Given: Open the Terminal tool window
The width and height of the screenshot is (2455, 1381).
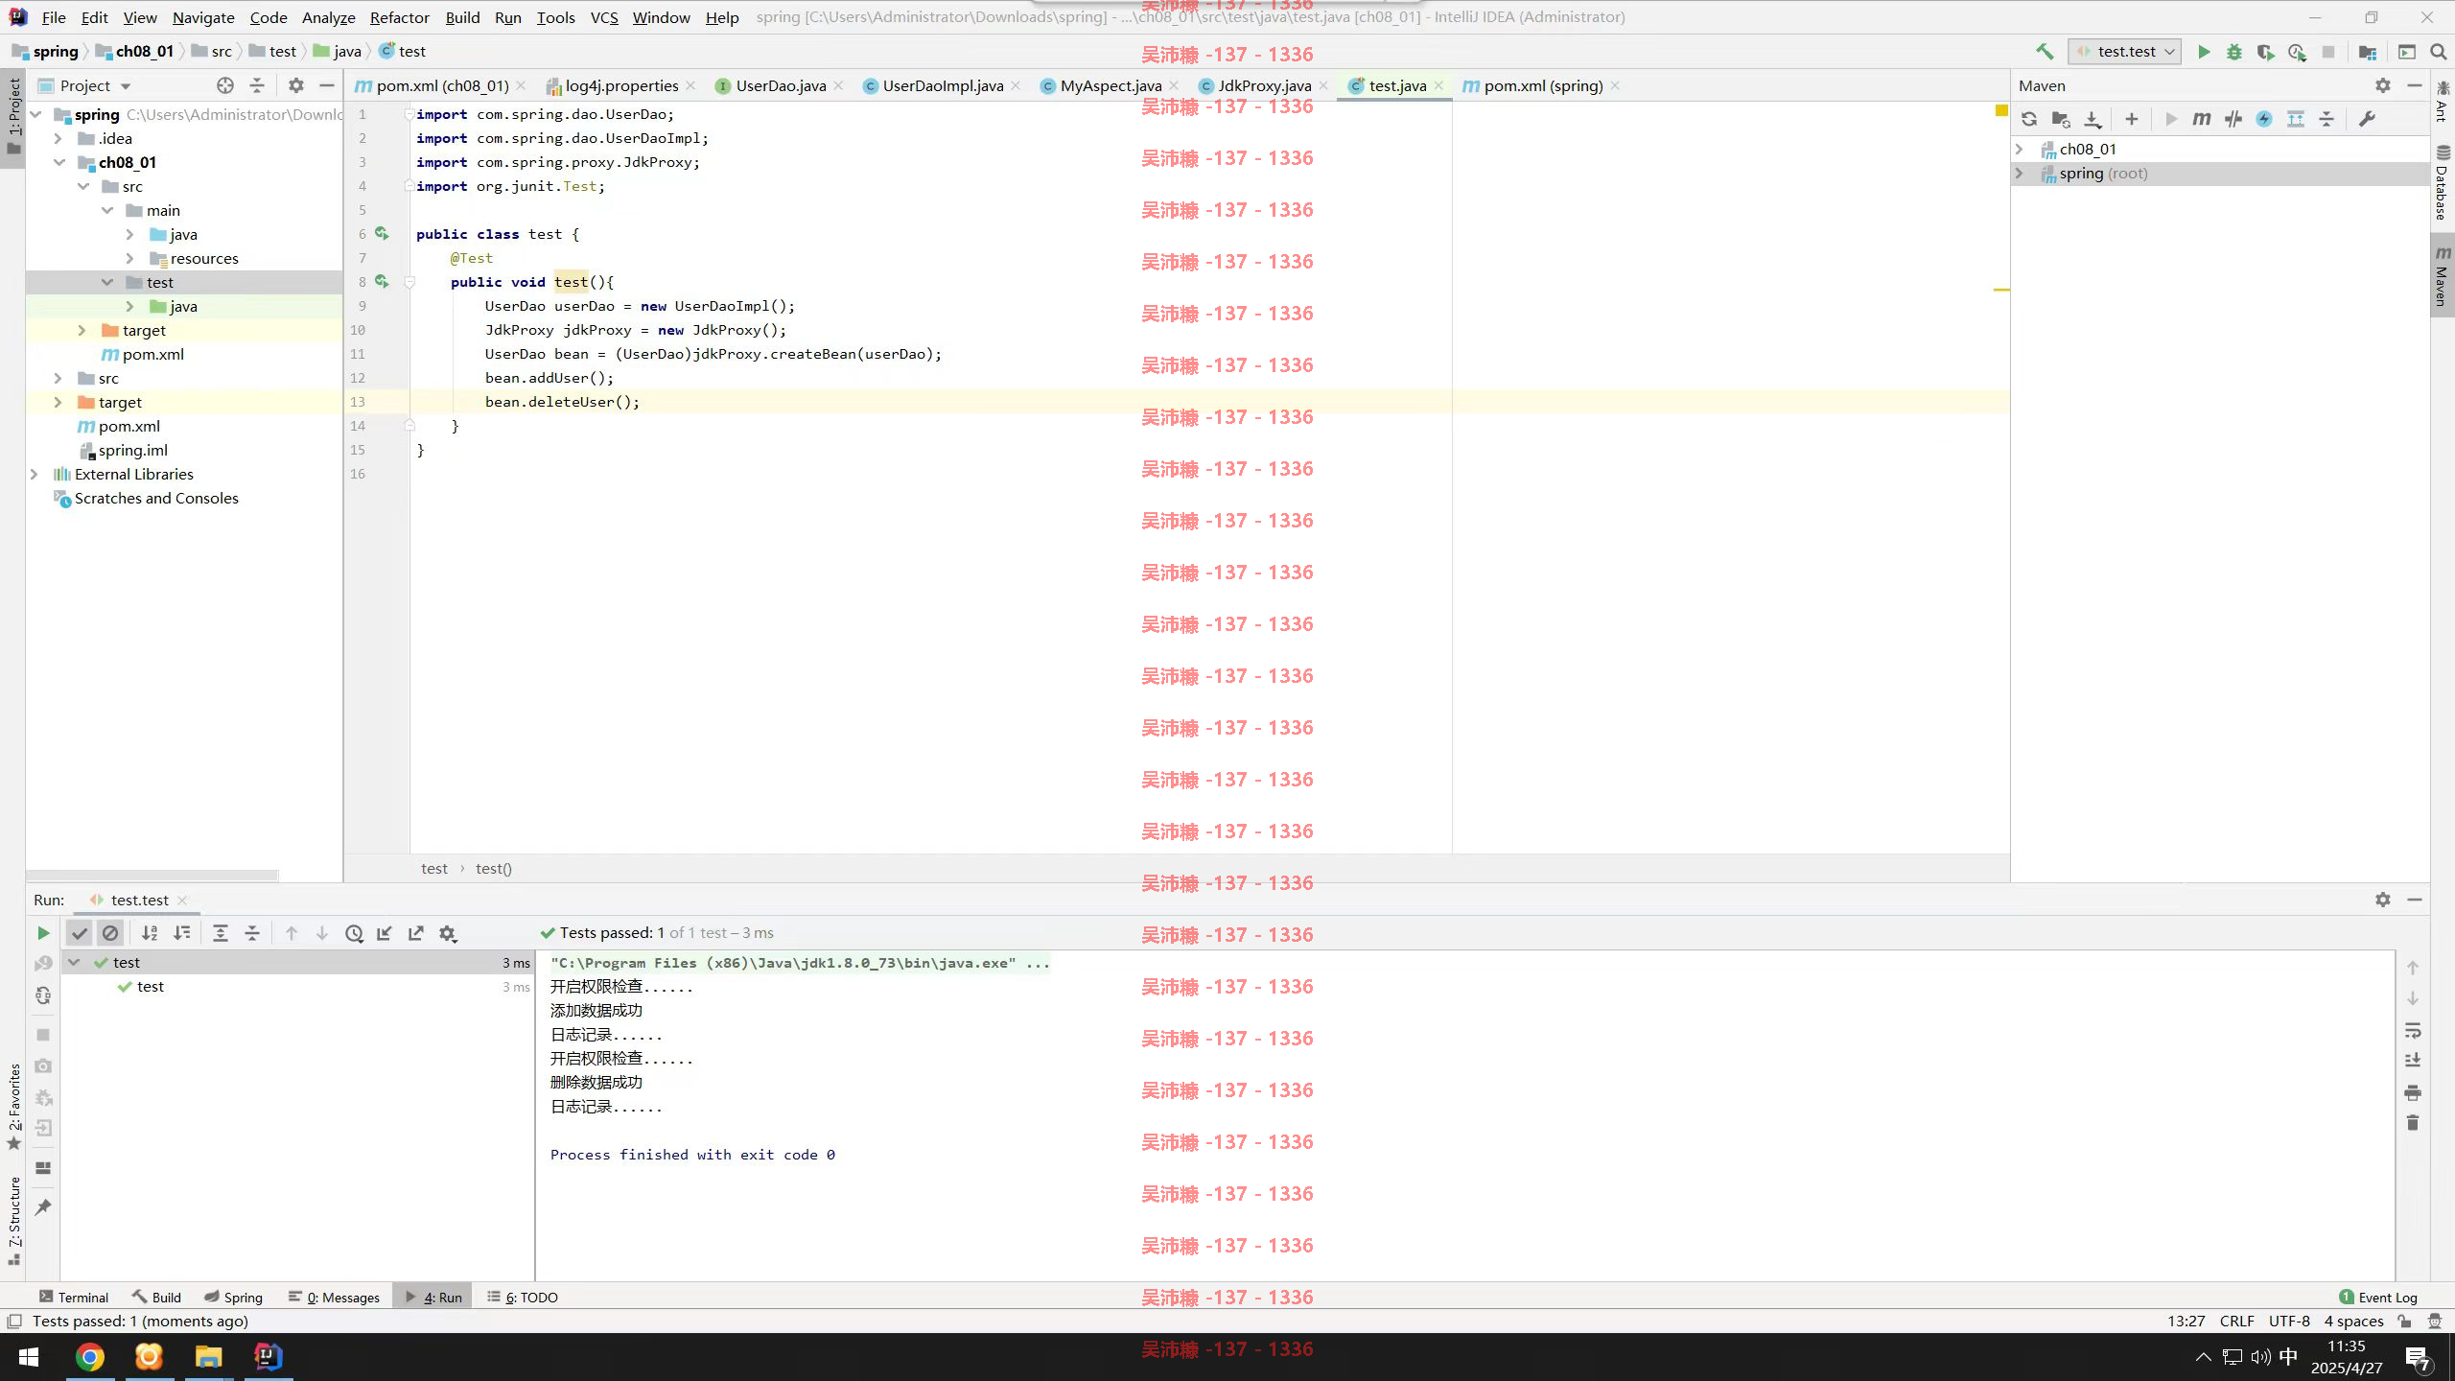Looking at the screenshot, I should point(74,1297).
